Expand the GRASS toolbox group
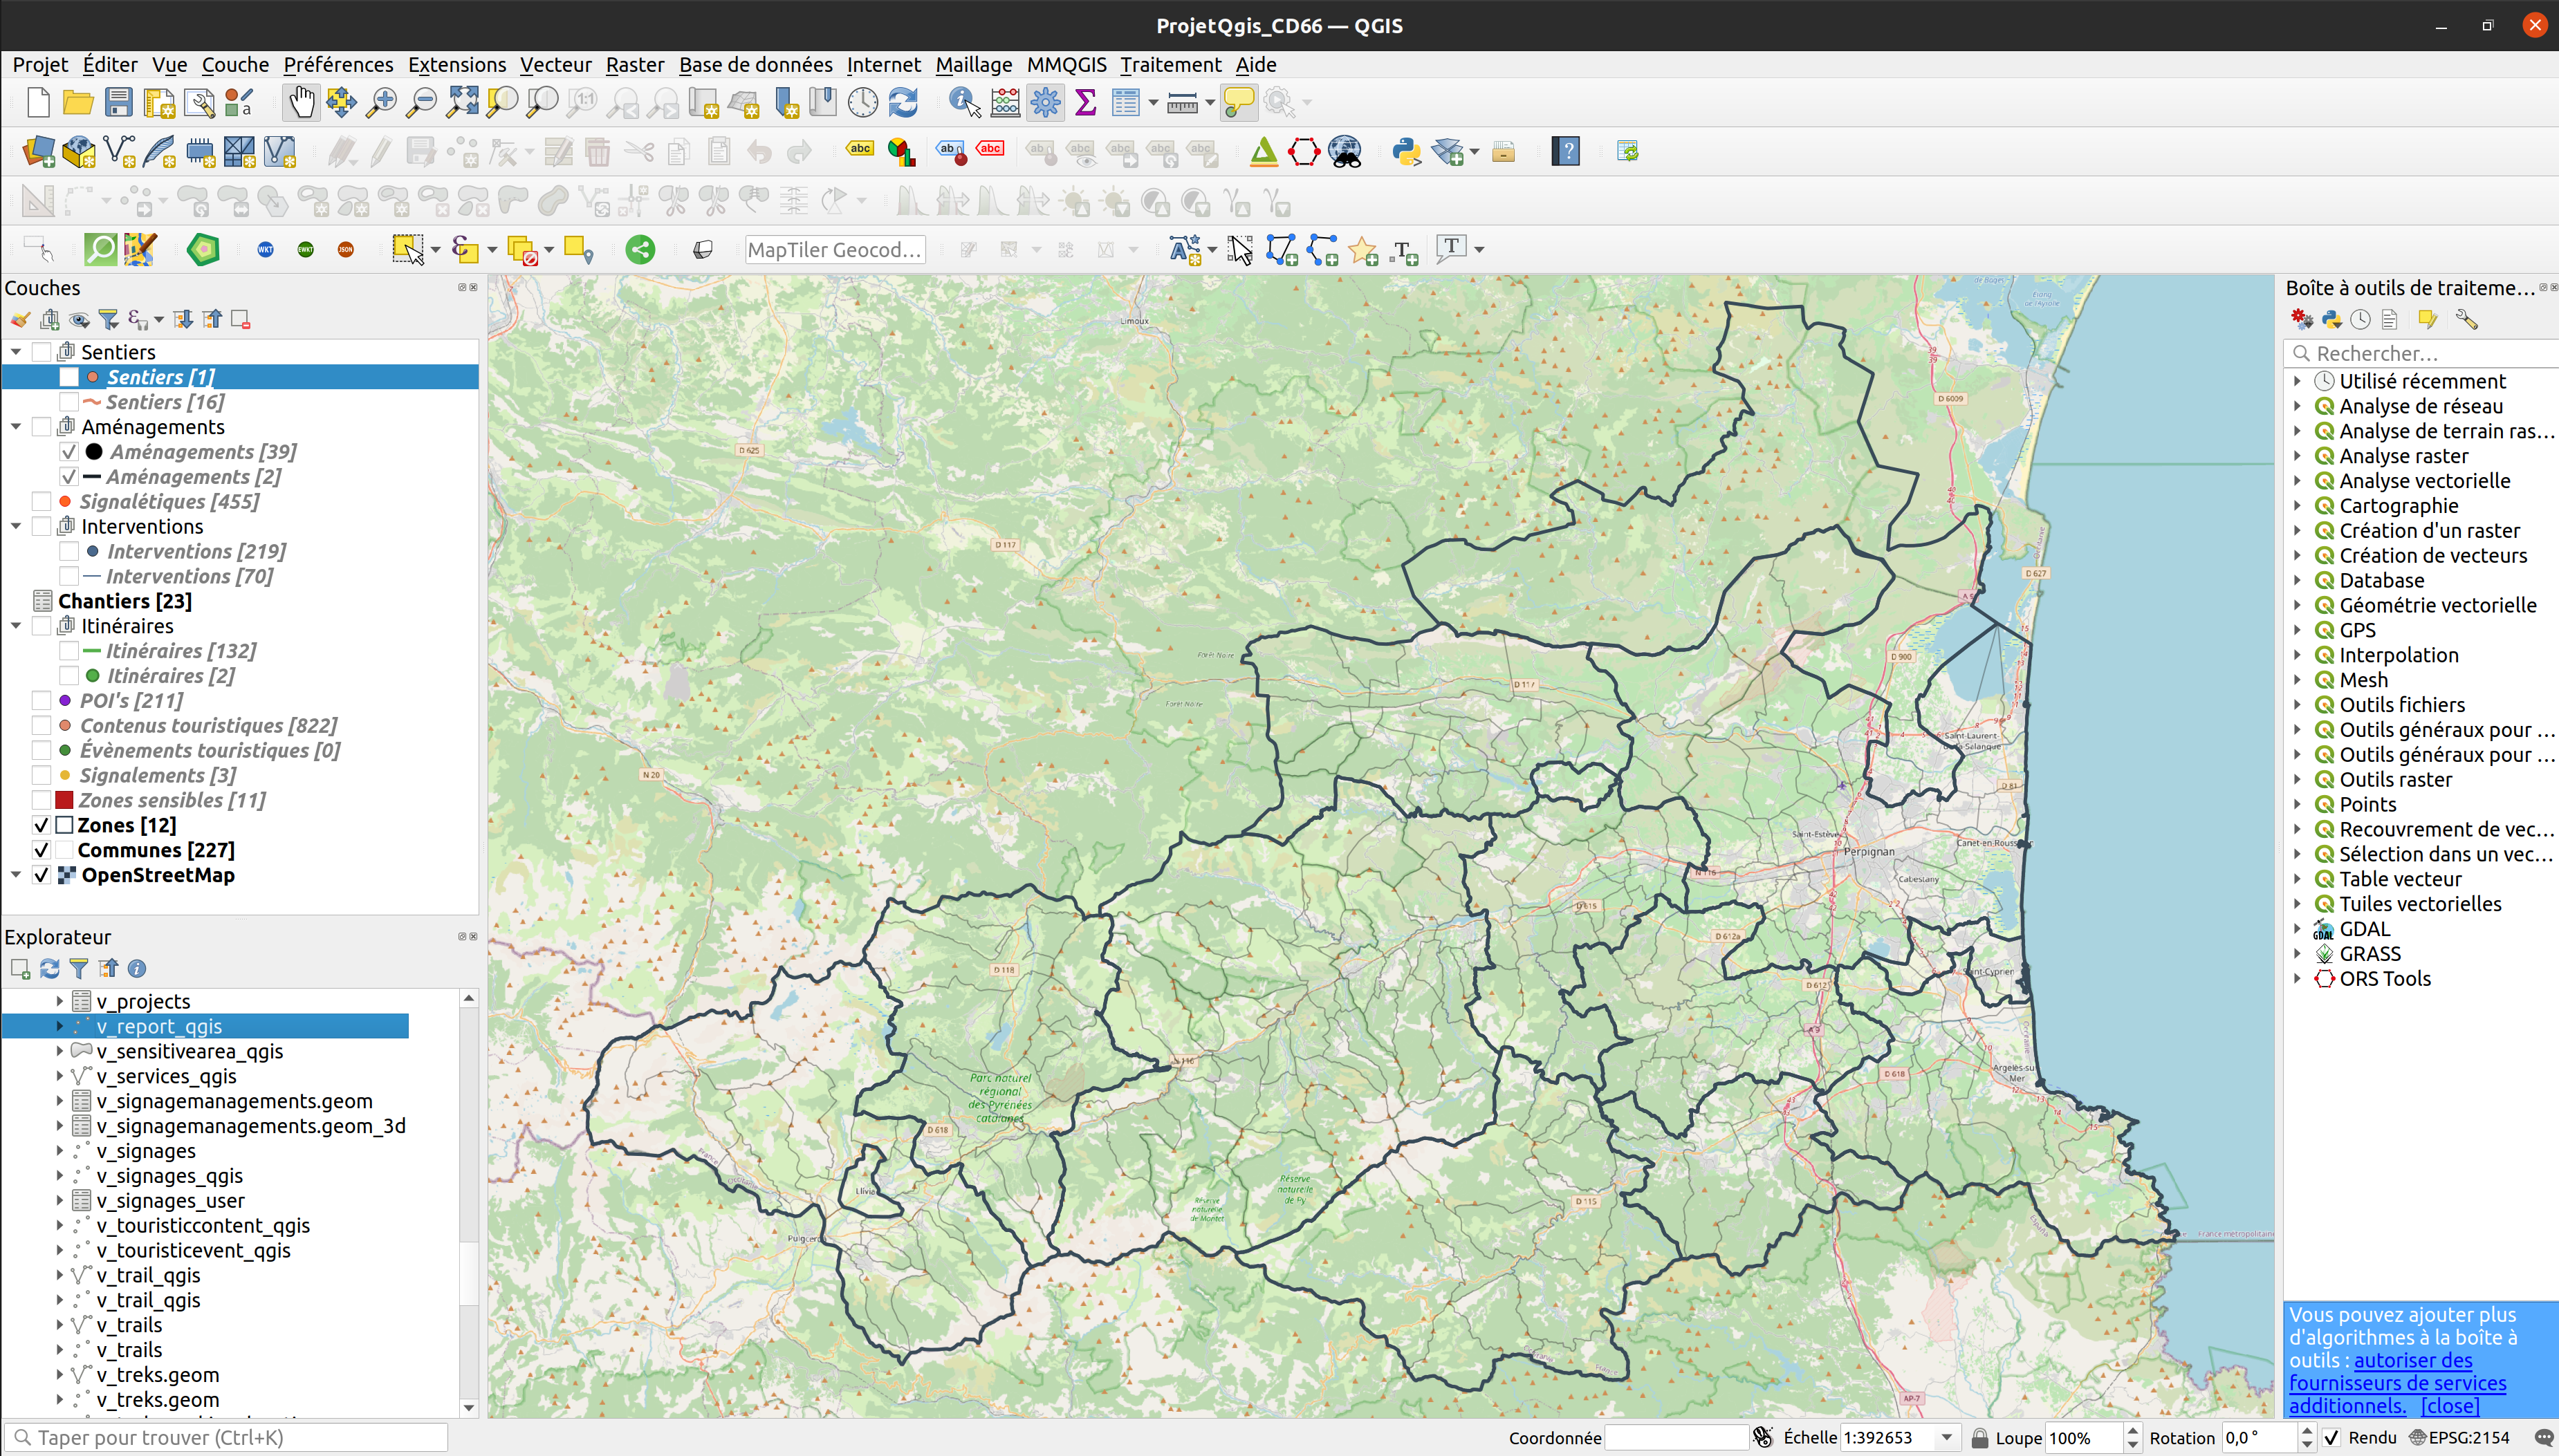Image resolution: width=2559 pixels, height=1456 pixels. (x=2298, y=954)
